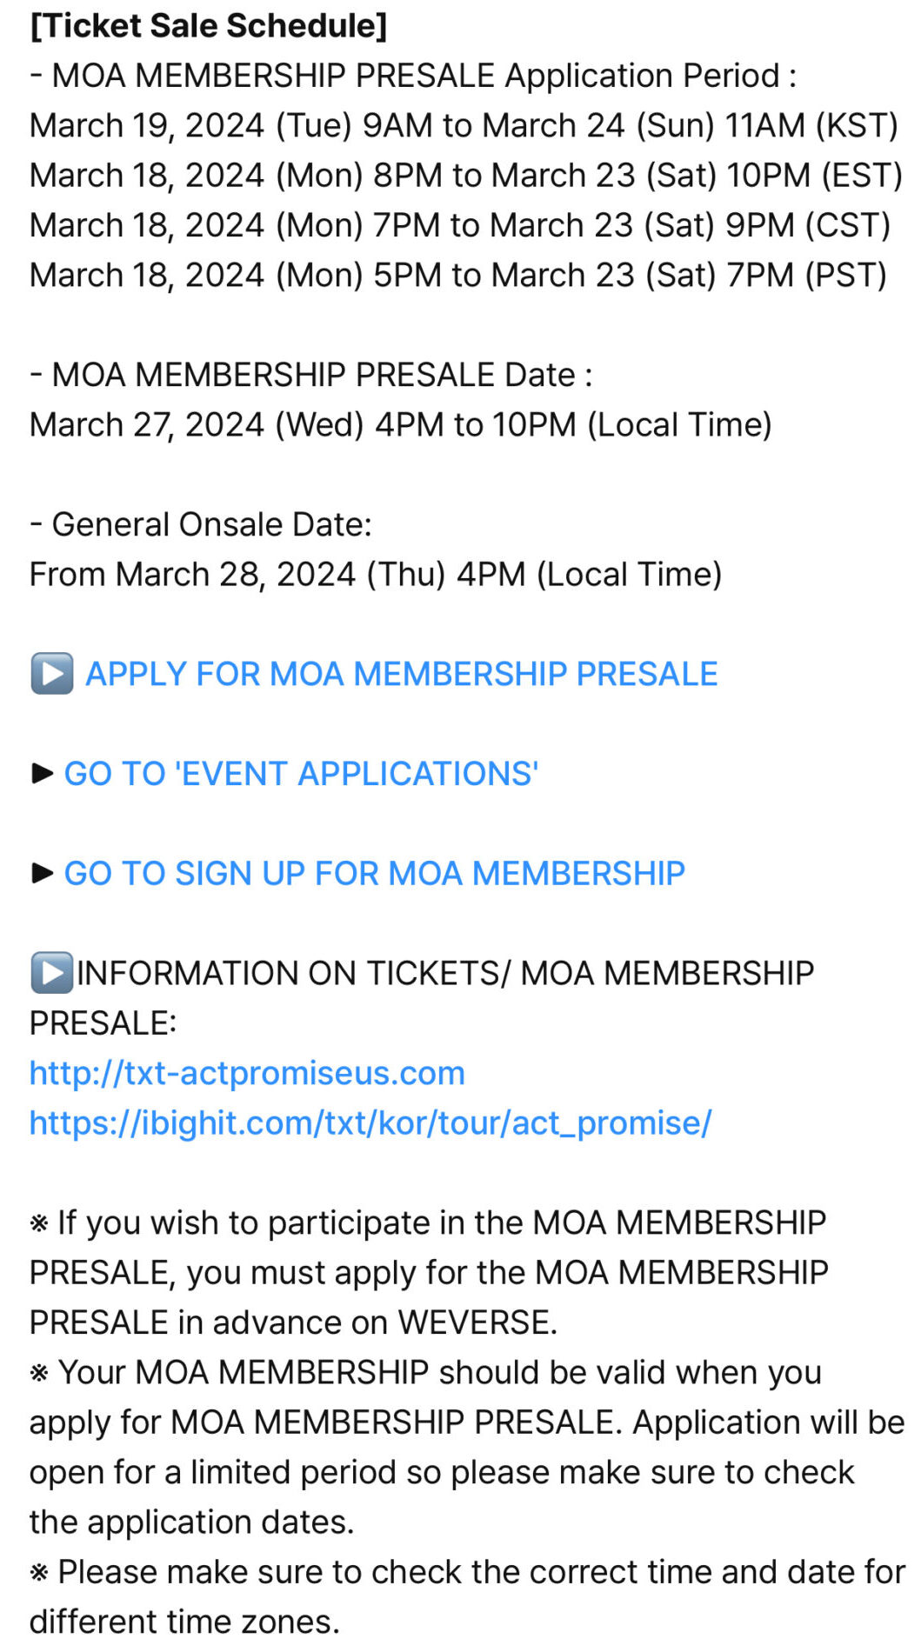921x1652 pixels.
Task: Click the PST application period line
Action: (458, 275)
